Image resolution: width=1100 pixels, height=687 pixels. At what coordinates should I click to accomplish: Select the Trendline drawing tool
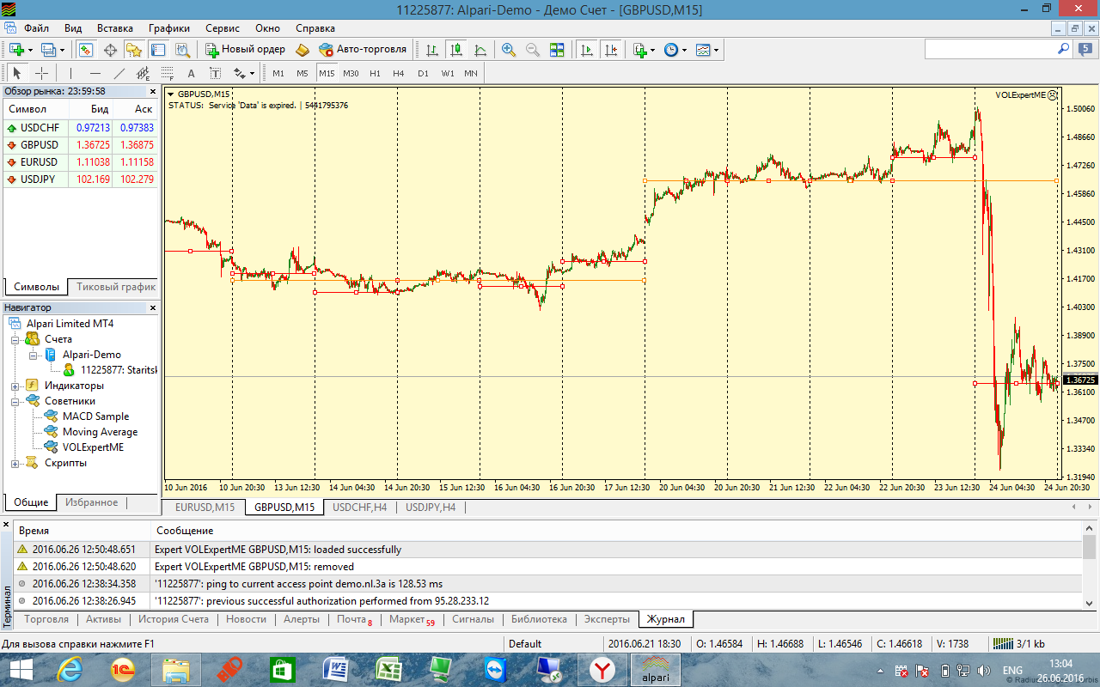[119, 73]
